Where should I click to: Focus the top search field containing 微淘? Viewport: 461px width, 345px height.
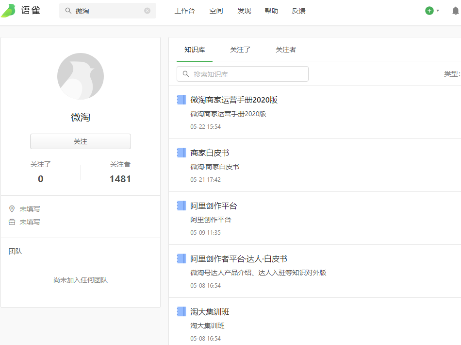108,11
